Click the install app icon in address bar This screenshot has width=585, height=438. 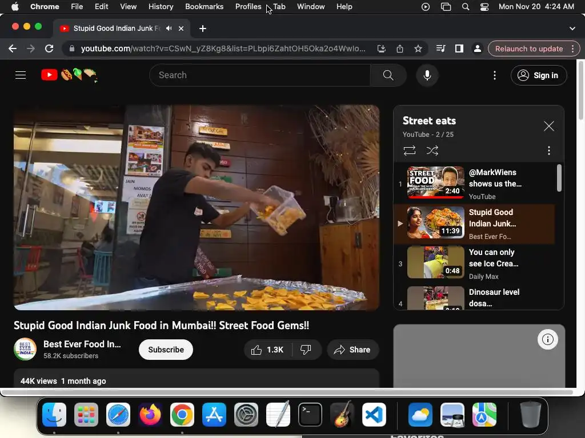click(x=381, y=49)
